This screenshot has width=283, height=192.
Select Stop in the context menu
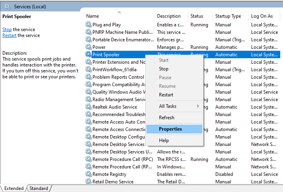click(x=164, y=69)
